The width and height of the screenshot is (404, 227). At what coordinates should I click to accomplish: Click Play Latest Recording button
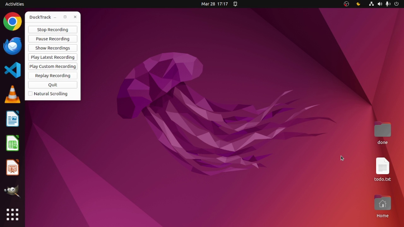[53, 57]
